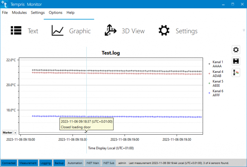This screenshot has height=167, width=247.
Task: Click the fit horizontal axis icon
Action: (x=236, y=61)
